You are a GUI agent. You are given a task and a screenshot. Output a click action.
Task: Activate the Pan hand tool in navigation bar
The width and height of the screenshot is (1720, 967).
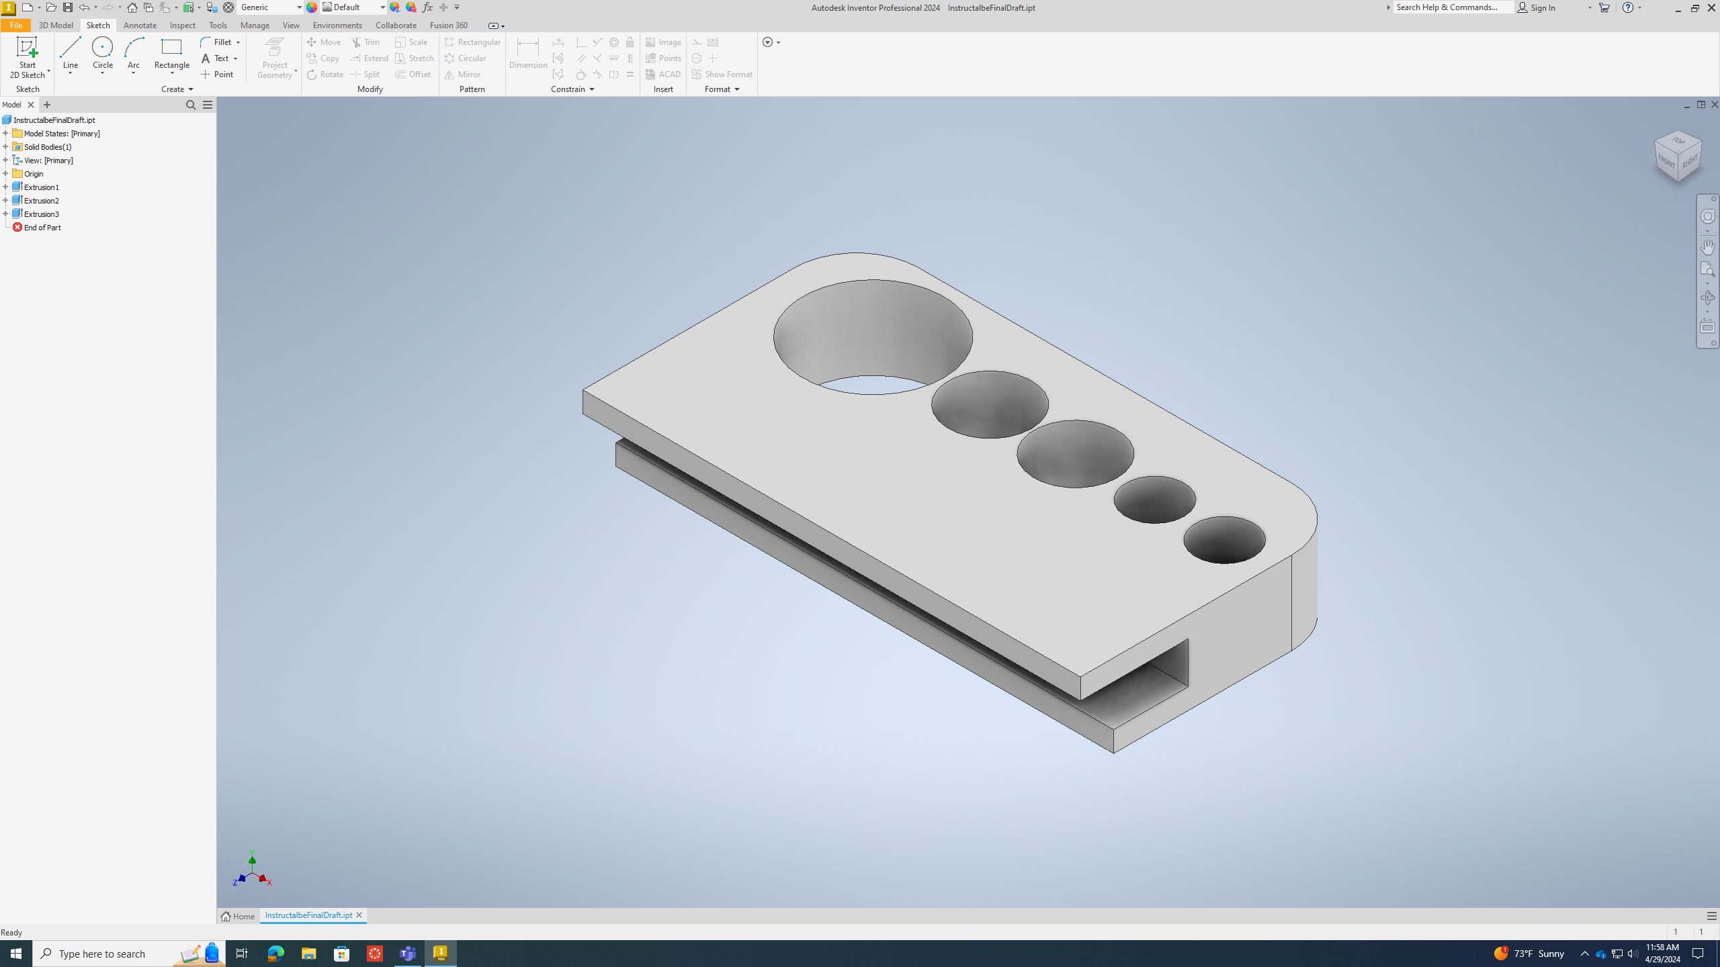coord(1707,246)
